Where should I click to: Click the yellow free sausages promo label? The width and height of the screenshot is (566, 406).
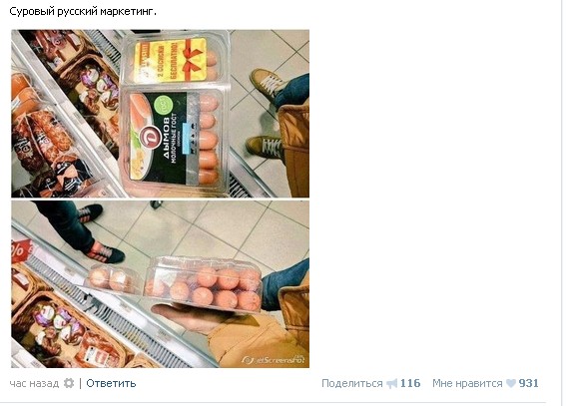pyautogui.click(x=171, y=60)
